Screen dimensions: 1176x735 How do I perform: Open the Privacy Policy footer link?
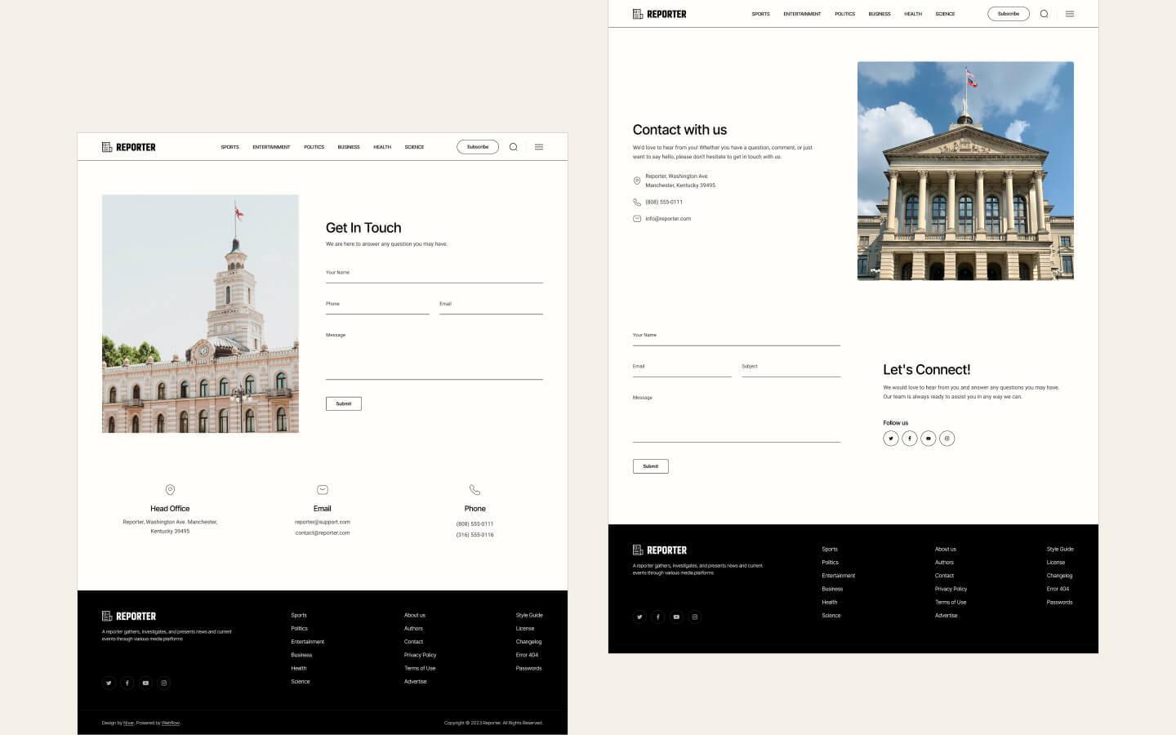pyautogui.click(x=420, y=655)
